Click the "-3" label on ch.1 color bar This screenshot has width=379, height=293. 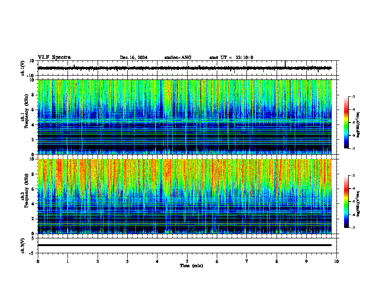coord(353,96)
